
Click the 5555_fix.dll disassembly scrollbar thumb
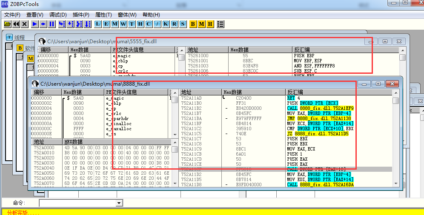click(402, 57)
